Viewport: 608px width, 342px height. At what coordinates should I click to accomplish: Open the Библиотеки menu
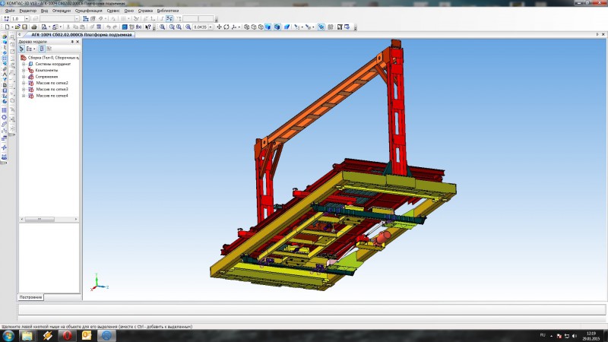pyautogui.click(x=168, y=11)
